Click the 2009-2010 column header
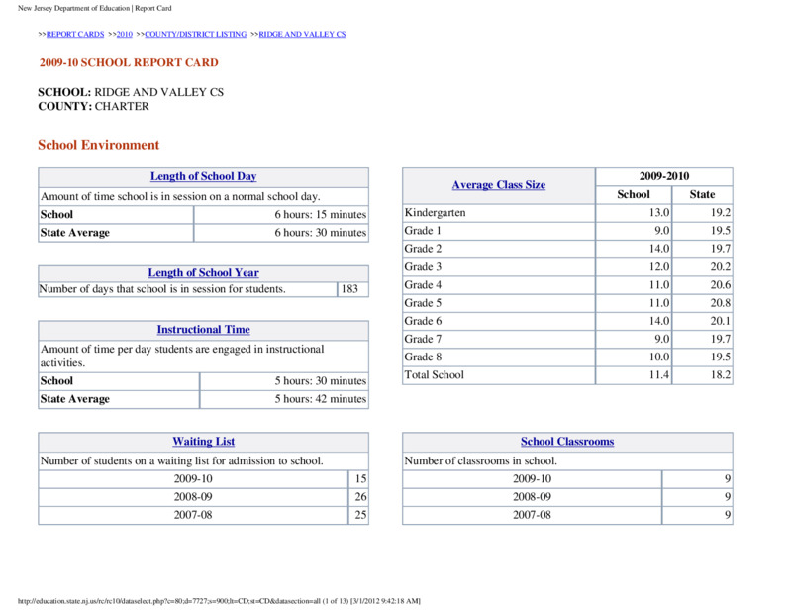Image resolution: width=792 pixels, height=612 pixels. click(663, 176)
